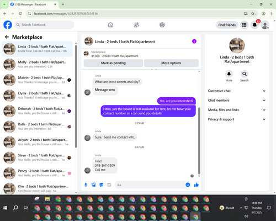The width and height of the screenshot is (276, 221).
Task: Choose a sticker icon
Action: pos(102,185)
